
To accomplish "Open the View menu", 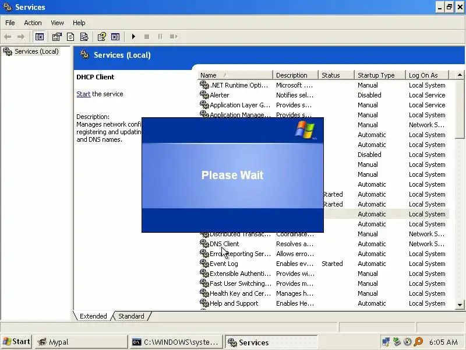I will tap(57, 23).
